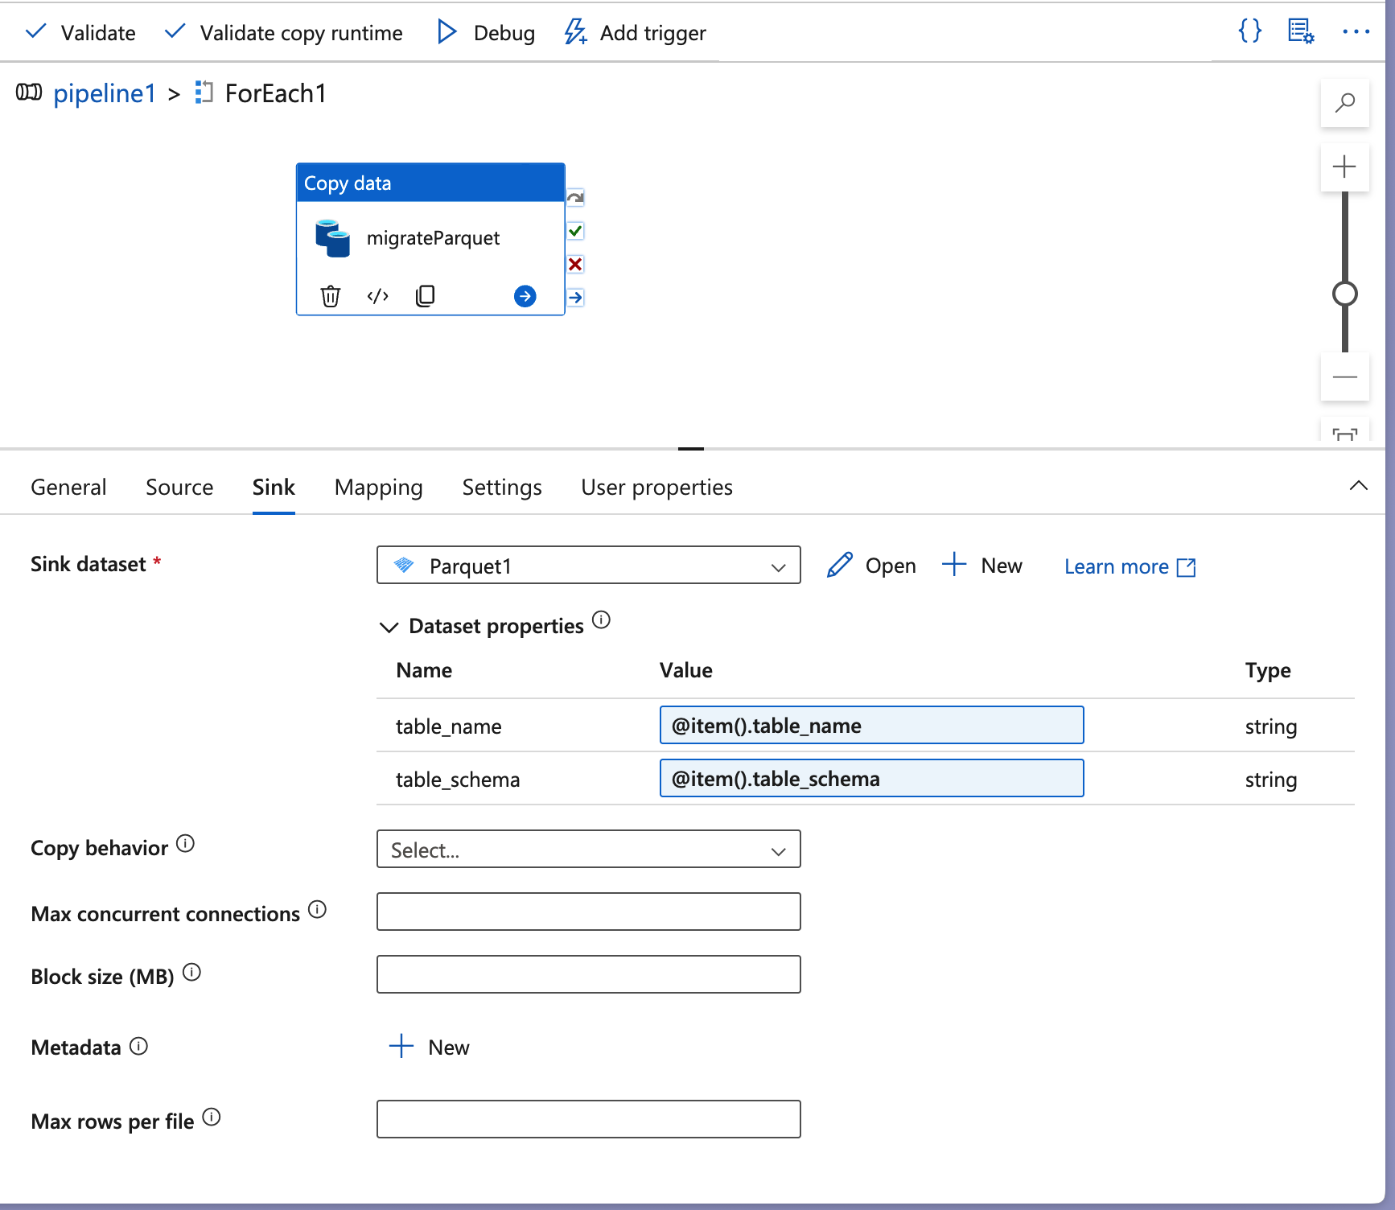Screen dimensions: 1395x1210
Task: Zoom out on canvas with minus button
Action: point(1344,377)
